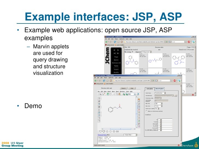Open the Max time dropdown
This screenshot has width=199, height=149.
click(159, 106)
